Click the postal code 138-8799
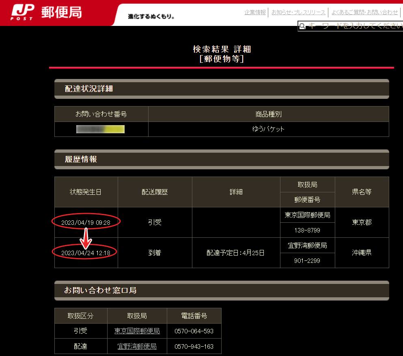403x356 pixels. click(x=307, y=230)
